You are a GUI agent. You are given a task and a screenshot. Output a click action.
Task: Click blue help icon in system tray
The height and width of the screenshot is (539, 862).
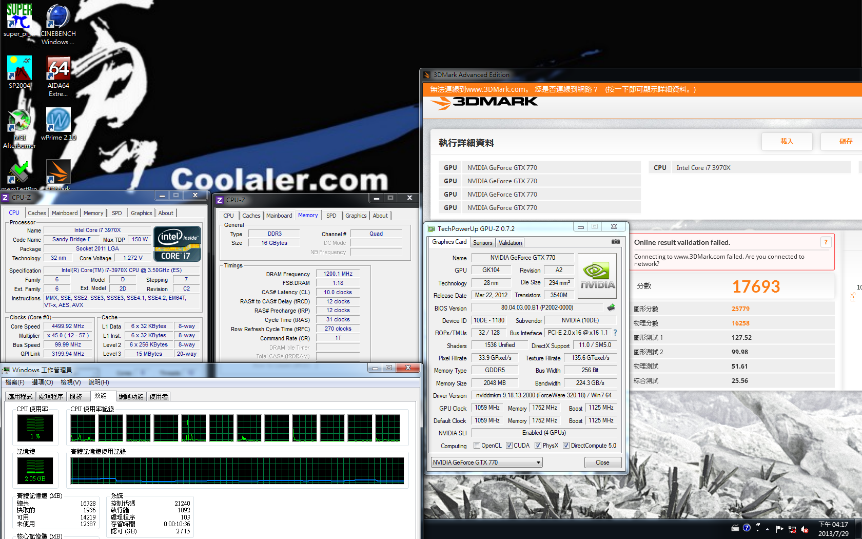point(747,528)
